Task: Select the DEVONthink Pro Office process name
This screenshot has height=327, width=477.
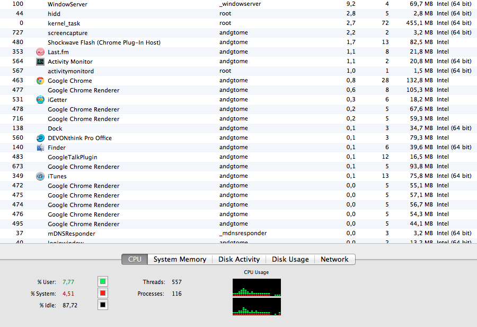Action: click(x=79, y=138)
